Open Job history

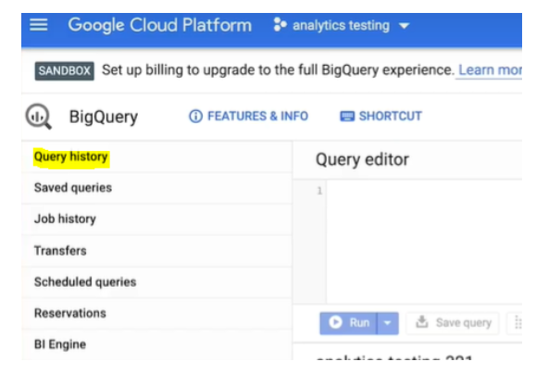coord(156,218)
